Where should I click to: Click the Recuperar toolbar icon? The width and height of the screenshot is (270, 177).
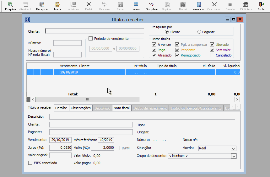[42, 5]
